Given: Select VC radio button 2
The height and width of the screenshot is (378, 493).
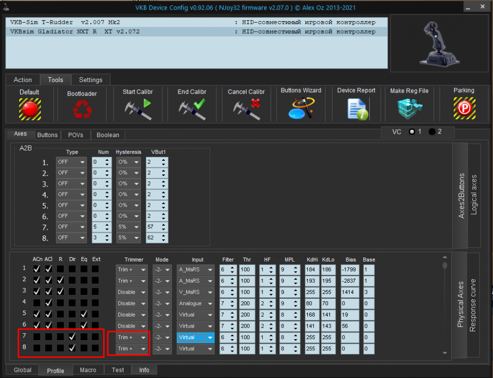Looking at the screenshot, I should [x=433, y=132].
